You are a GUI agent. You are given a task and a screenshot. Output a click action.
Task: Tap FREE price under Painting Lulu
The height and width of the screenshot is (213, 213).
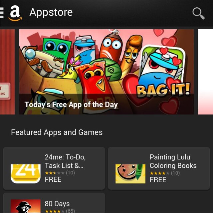coord(158,180)
